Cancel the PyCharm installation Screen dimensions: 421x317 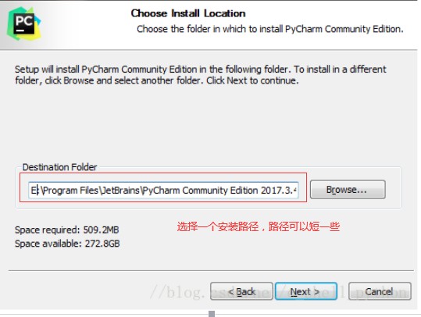(380, 291)
